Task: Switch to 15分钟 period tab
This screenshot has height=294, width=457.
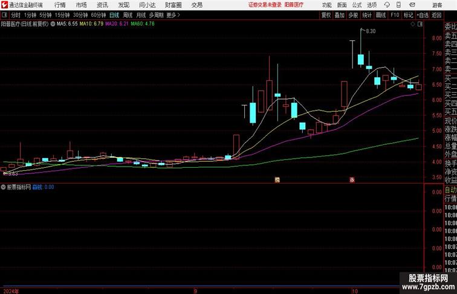Action: click(x=62, y=15)
